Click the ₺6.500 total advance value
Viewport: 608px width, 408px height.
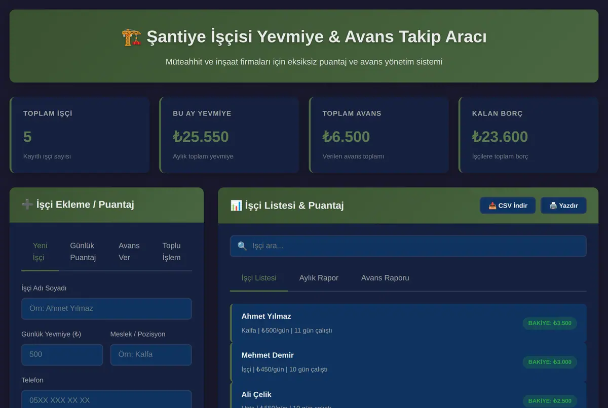point(346,137)
